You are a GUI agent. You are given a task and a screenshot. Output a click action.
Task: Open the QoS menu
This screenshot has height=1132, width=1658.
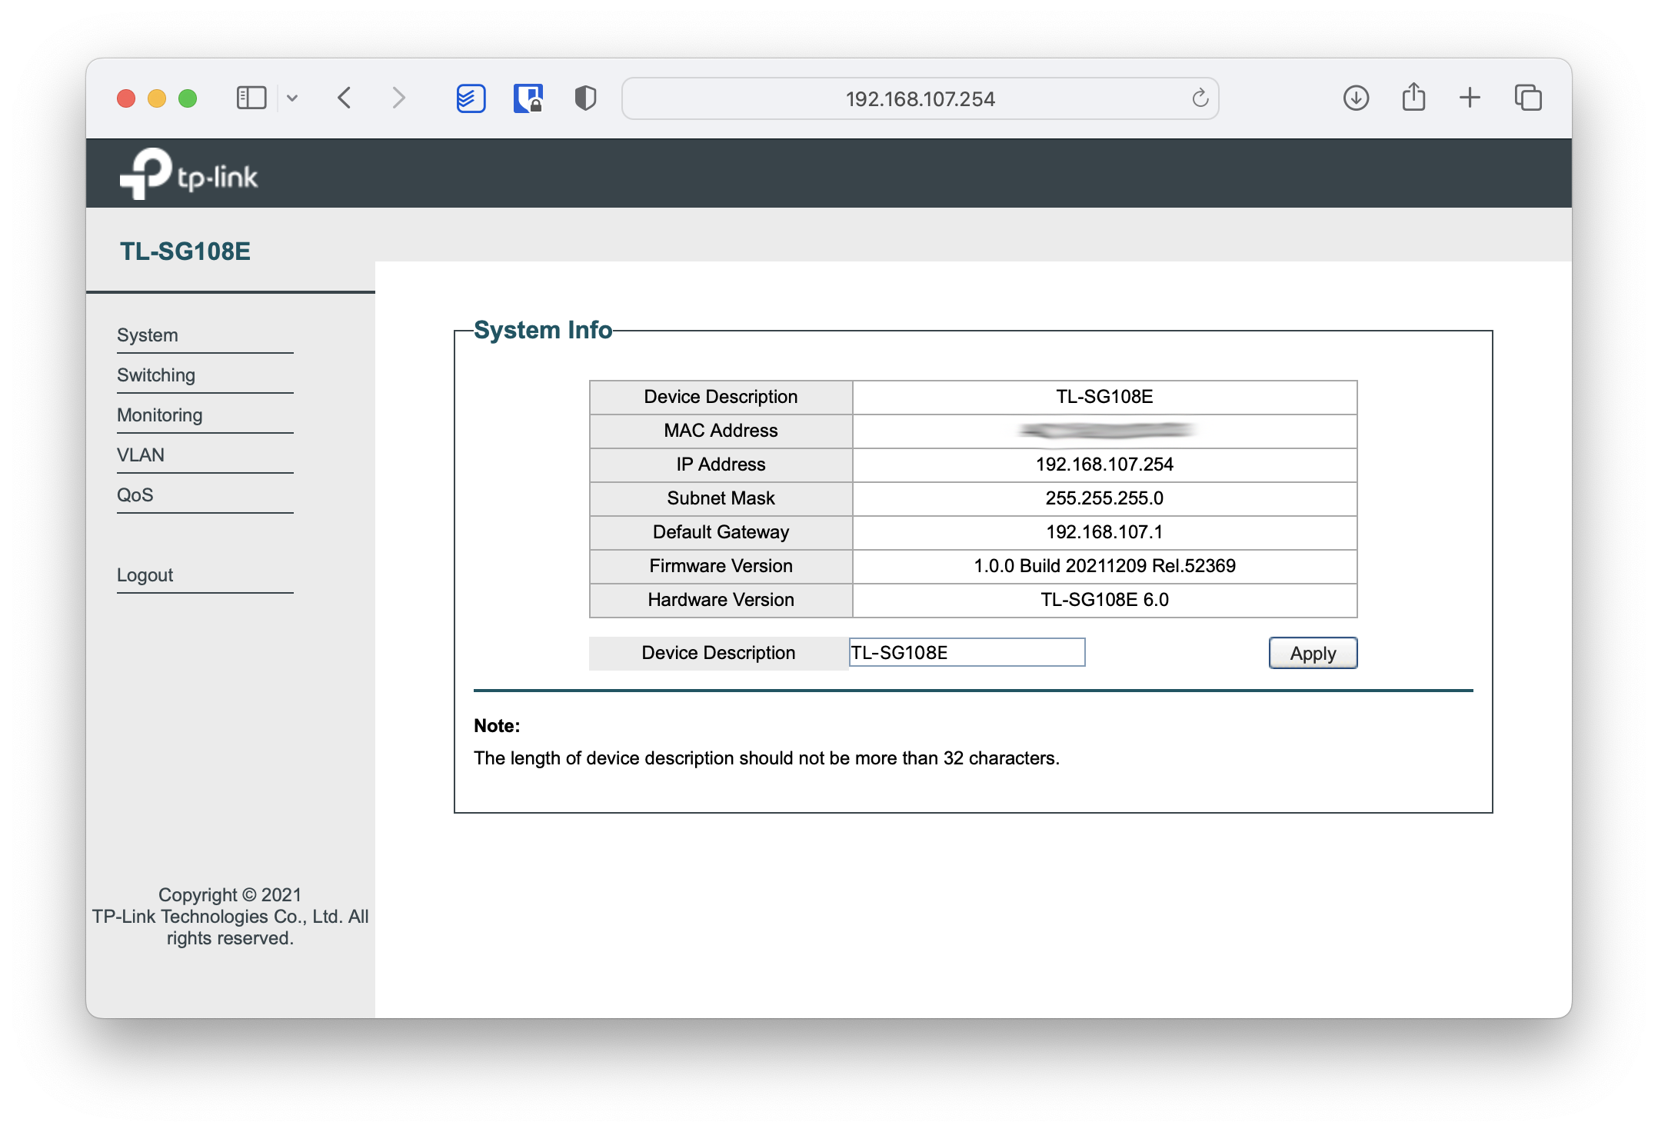135,495
